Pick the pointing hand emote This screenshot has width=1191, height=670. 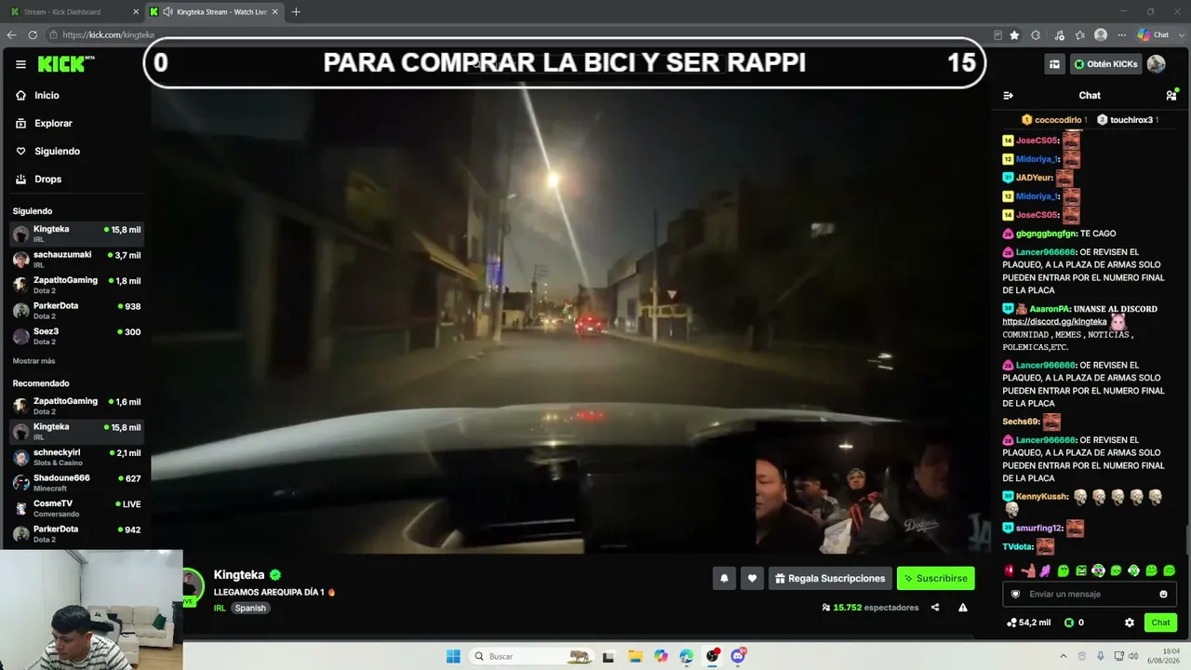click(x=1028, y=570)
